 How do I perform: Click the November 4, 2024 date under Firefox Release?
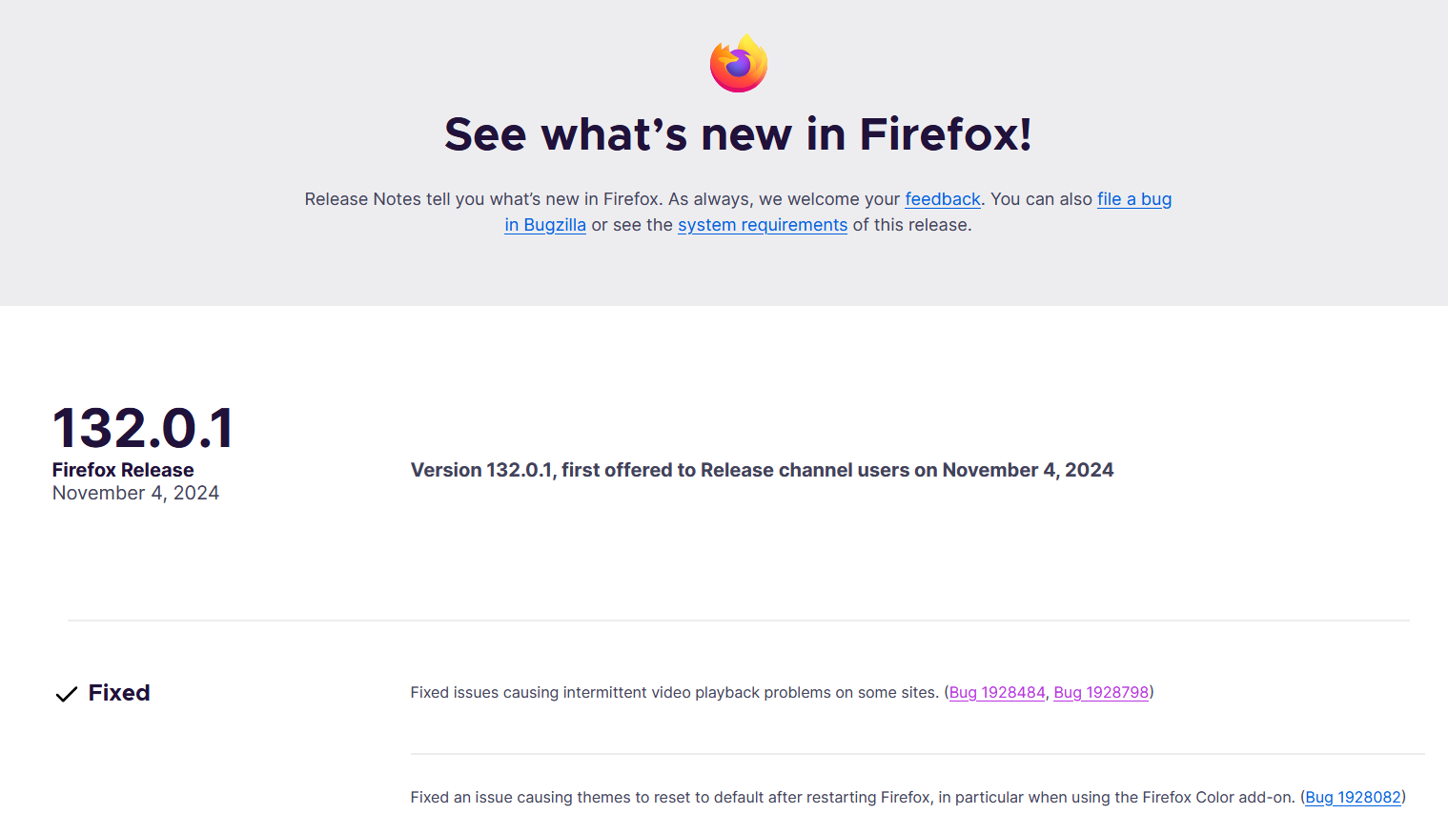pyautogui.click(x=135, y=493)
